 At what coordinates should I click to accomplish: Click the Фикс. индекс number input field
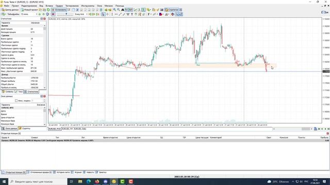click(37, 101)
